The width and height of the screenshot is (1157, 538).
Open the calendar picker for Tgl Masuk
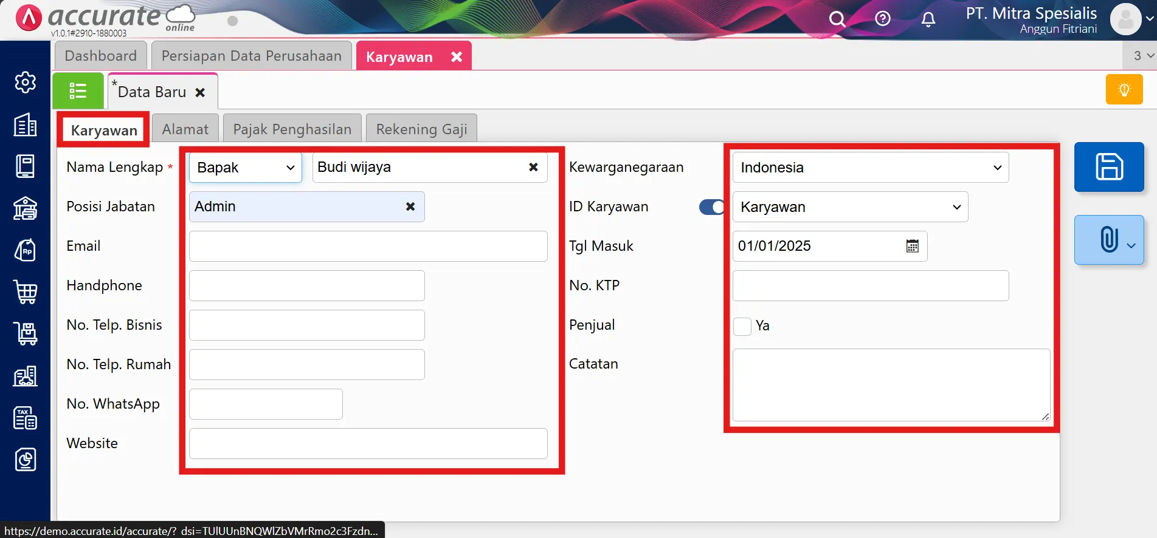click(912, 246)
